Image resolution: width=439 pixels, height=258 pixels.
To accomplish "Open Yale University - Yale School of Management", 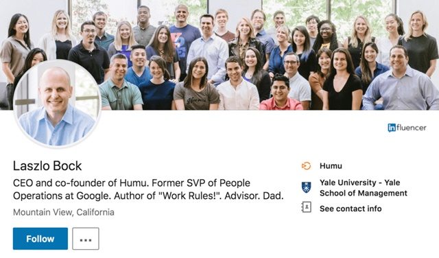I will [x=364, y=188].
